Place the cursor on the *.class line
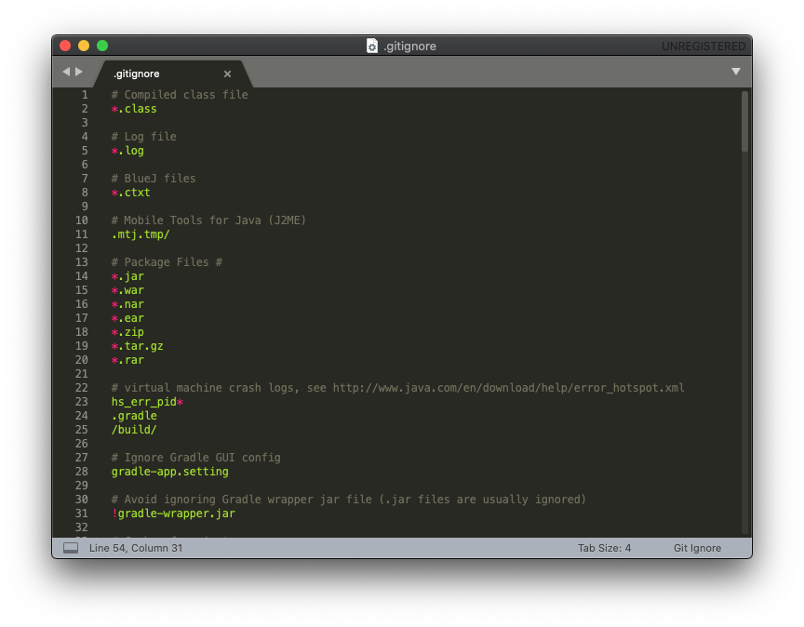This screenshot has height=627, width=804. (x=134, y=109)
